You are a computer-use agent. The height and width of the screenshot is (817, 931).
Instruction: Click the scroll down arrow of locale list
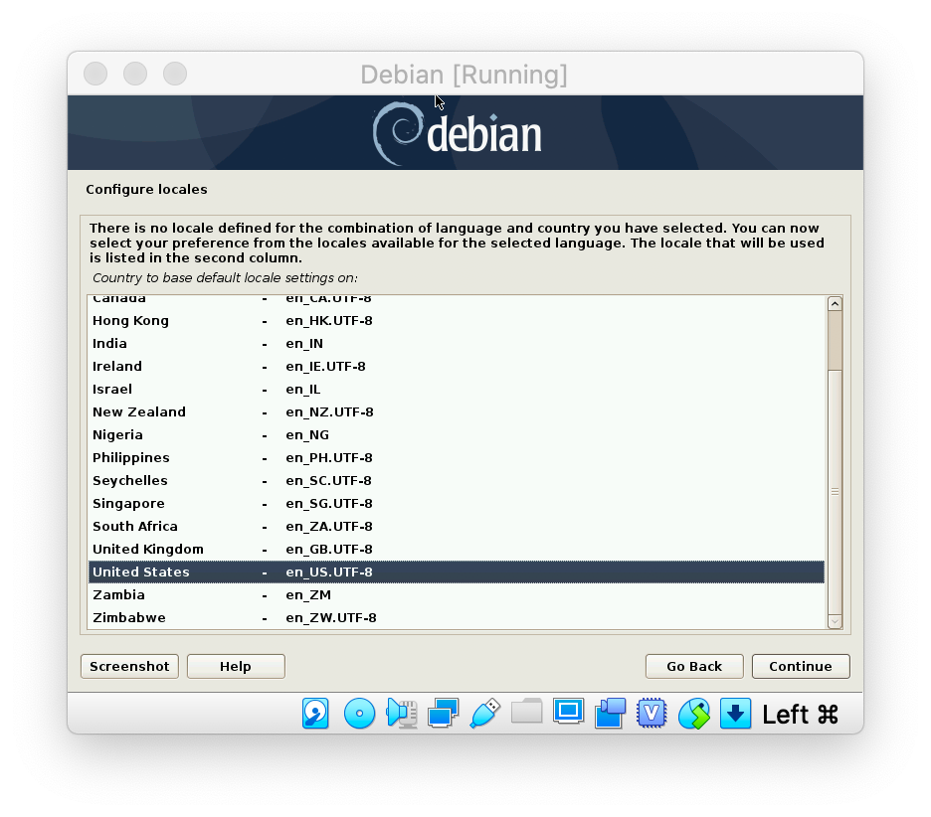coord(835,621)
